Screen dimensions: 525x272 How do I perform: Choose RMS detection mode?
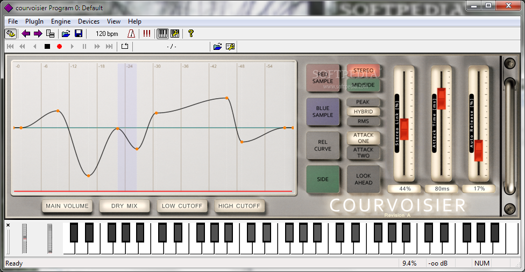(363, 121)
